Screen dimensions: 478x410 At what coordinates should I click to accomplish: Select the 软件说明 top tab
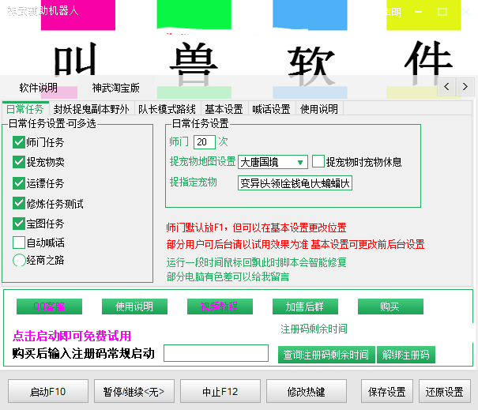[39, 88]
